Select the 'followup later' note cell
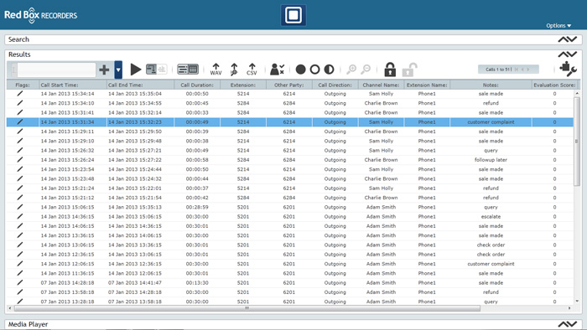Image resolution: width=587 pixels, height=330 pixels. point(491,160)
